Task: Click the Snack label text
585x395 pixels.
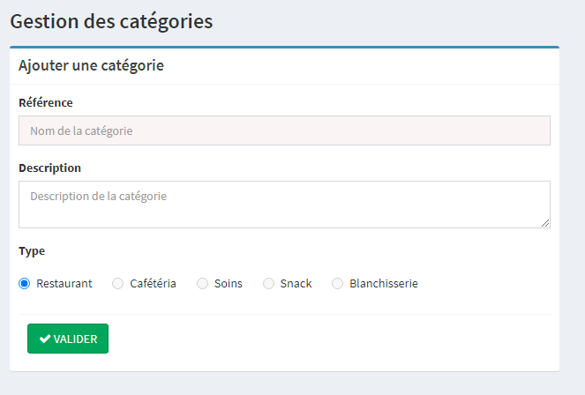Action: [296, 284]
